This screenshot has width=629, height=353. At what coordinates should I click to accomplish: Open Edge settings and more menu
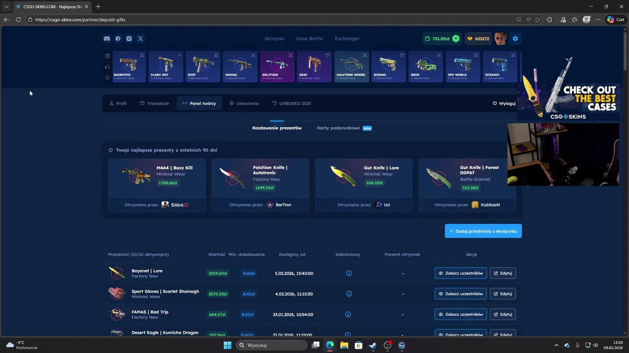(x=598, y=20)
